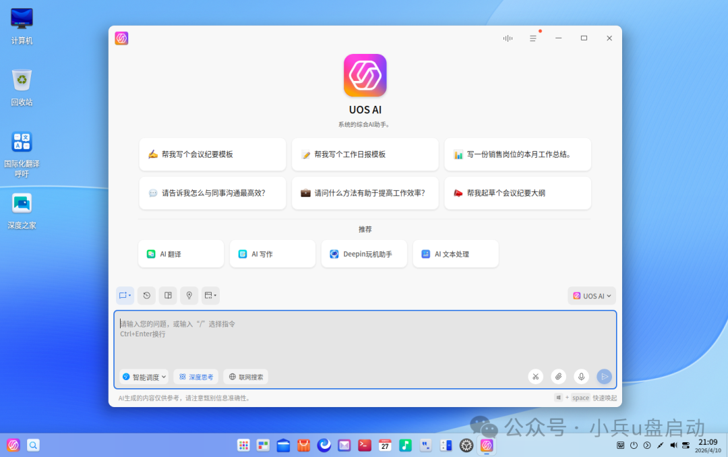Click 帮我写个会议纪要模板 suggestion
The width and height of the screenshot is (728, 457).
click(212, 154)
